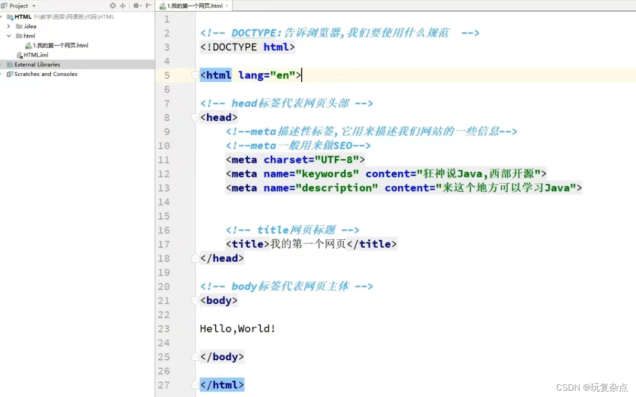Click the closing html tag on line 27
The height and width of the screenshot is (397, 636).
222,385
